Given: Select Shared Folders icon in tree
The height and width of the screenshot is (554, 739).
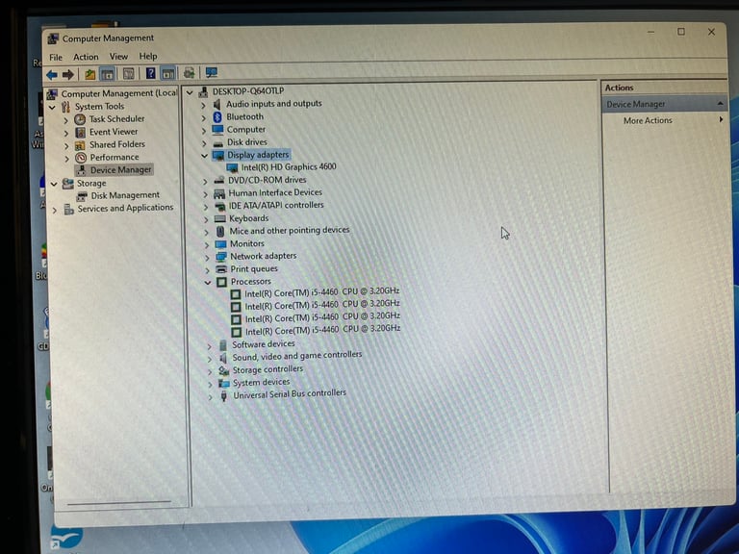Looking at the screenshot, I should 81,145.
